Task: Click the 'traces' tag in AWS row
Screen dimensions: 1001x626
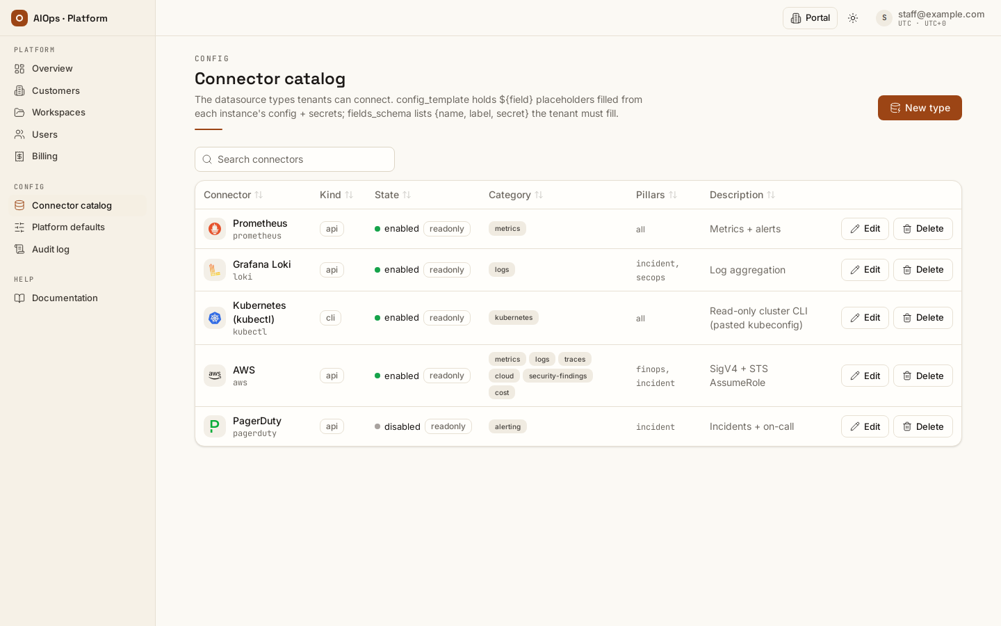Action: [575, 359]
